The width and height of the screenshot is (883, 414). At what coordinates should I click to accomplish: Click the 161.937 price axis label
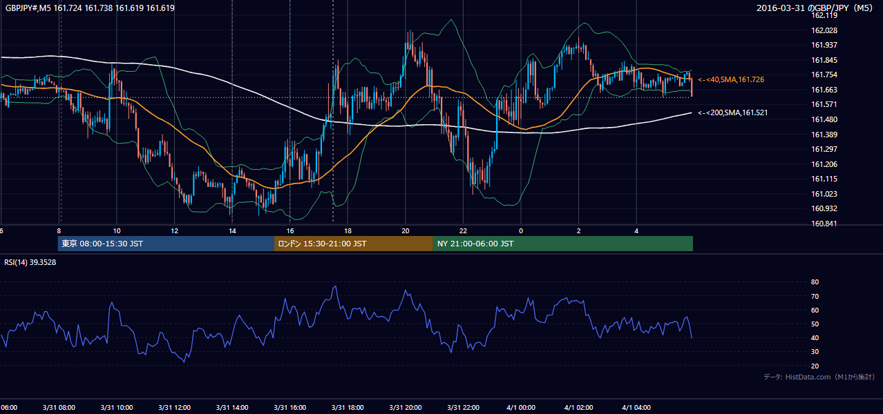[x=824, y=45]
